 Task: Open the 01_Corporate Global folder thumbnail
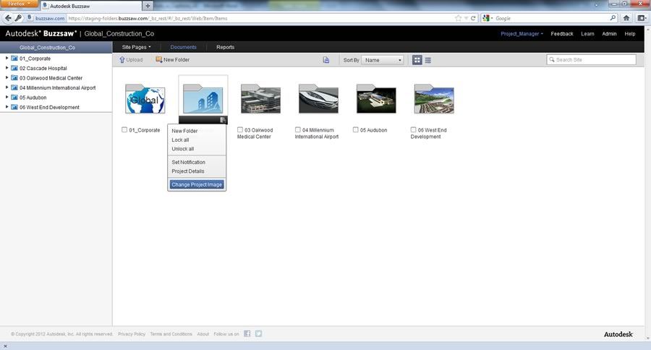tap(145, 99)
